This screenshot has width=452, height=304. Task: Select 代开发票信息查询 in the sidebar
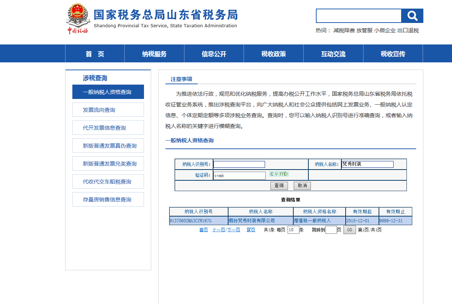coord(108,128)
